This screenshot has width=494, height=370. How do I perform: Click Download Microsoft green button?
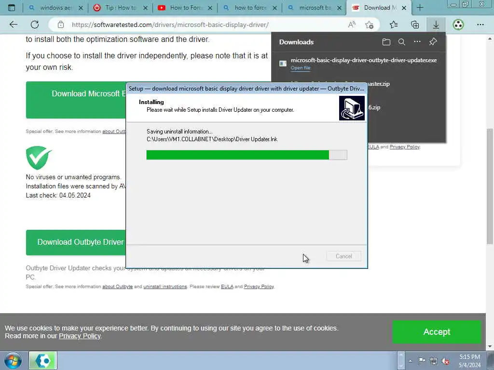tap(76, 100)
